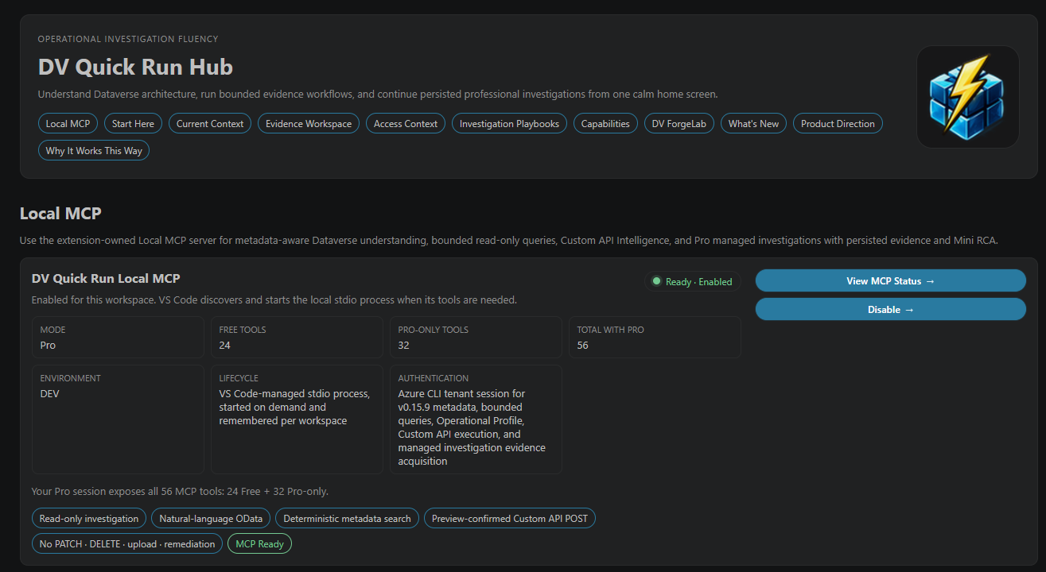Click the 'Enabled for this workspace' description line
1046x572 pixels.
click(x=274, y=300)
